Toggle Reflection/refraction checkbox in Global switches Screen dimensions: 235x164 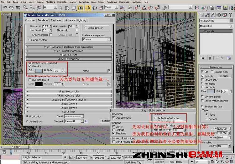[x=155, y=118]
